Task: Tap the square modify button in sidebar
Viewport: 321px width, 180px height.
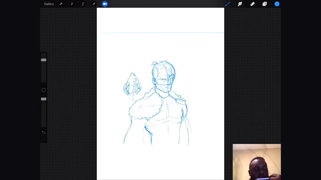Action: pos(44,90)
